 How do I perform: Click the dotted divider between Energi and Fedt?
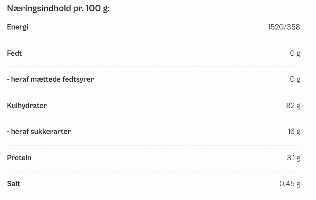[154, 41]
